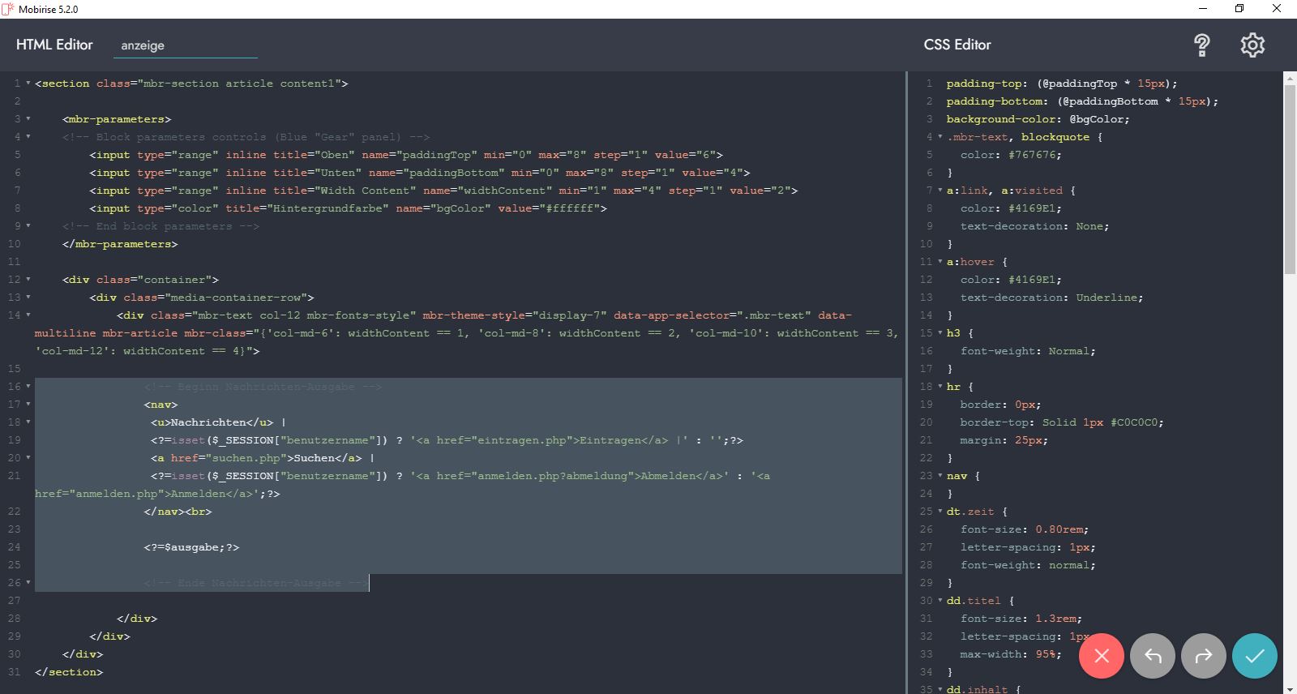
Task: Click the CSS editor vertical scrollbar
Action: (1290, 178)
